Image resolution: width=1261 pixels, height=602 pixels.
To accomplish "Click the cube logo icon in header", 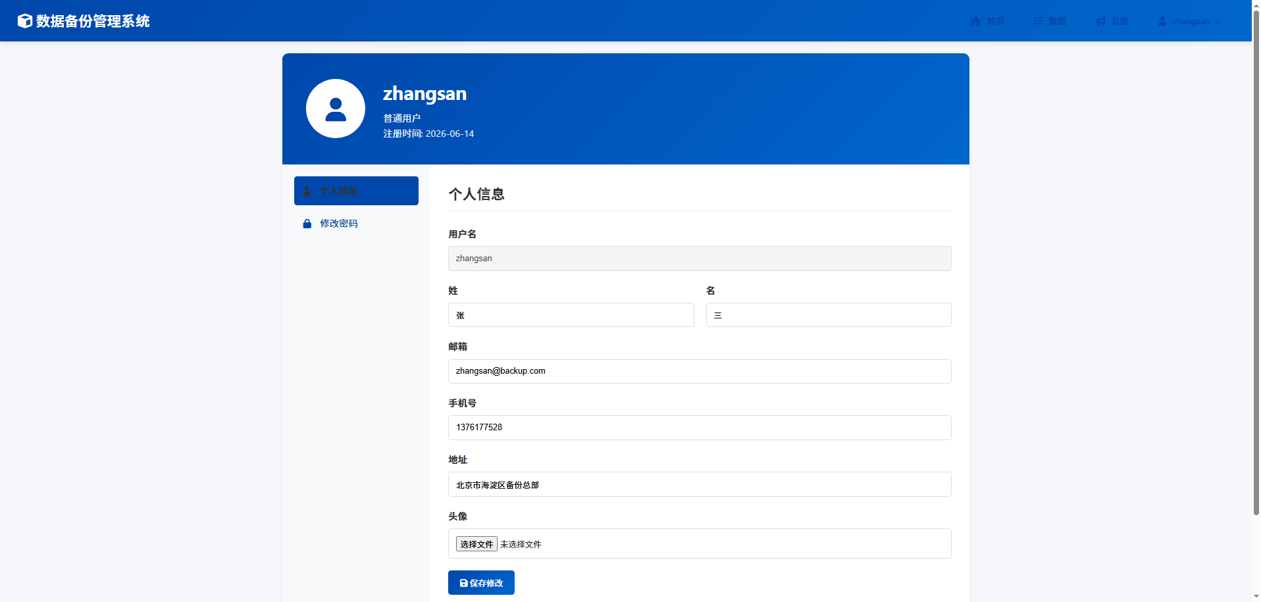I will tap(25, 21).
